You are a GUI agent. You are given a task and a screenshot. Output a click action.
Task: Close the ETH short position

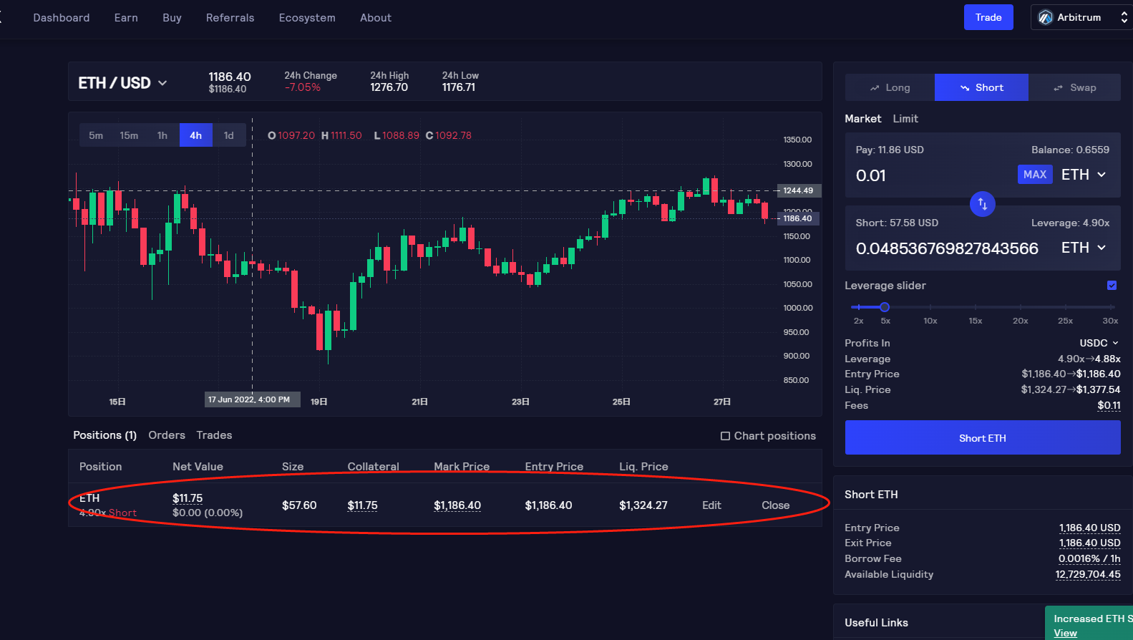775,505
